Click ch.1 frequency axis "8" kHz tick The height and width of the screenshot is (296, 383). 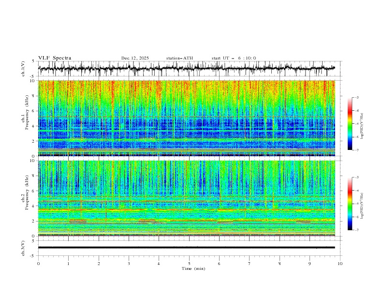tap(34, 96)
